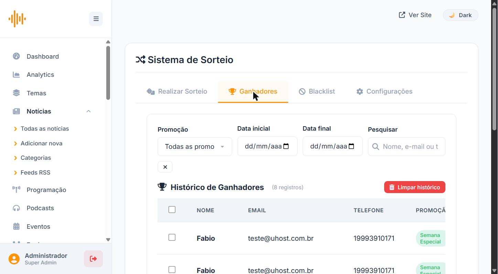Click the dice icon on Realizar Sorteio

151,92
